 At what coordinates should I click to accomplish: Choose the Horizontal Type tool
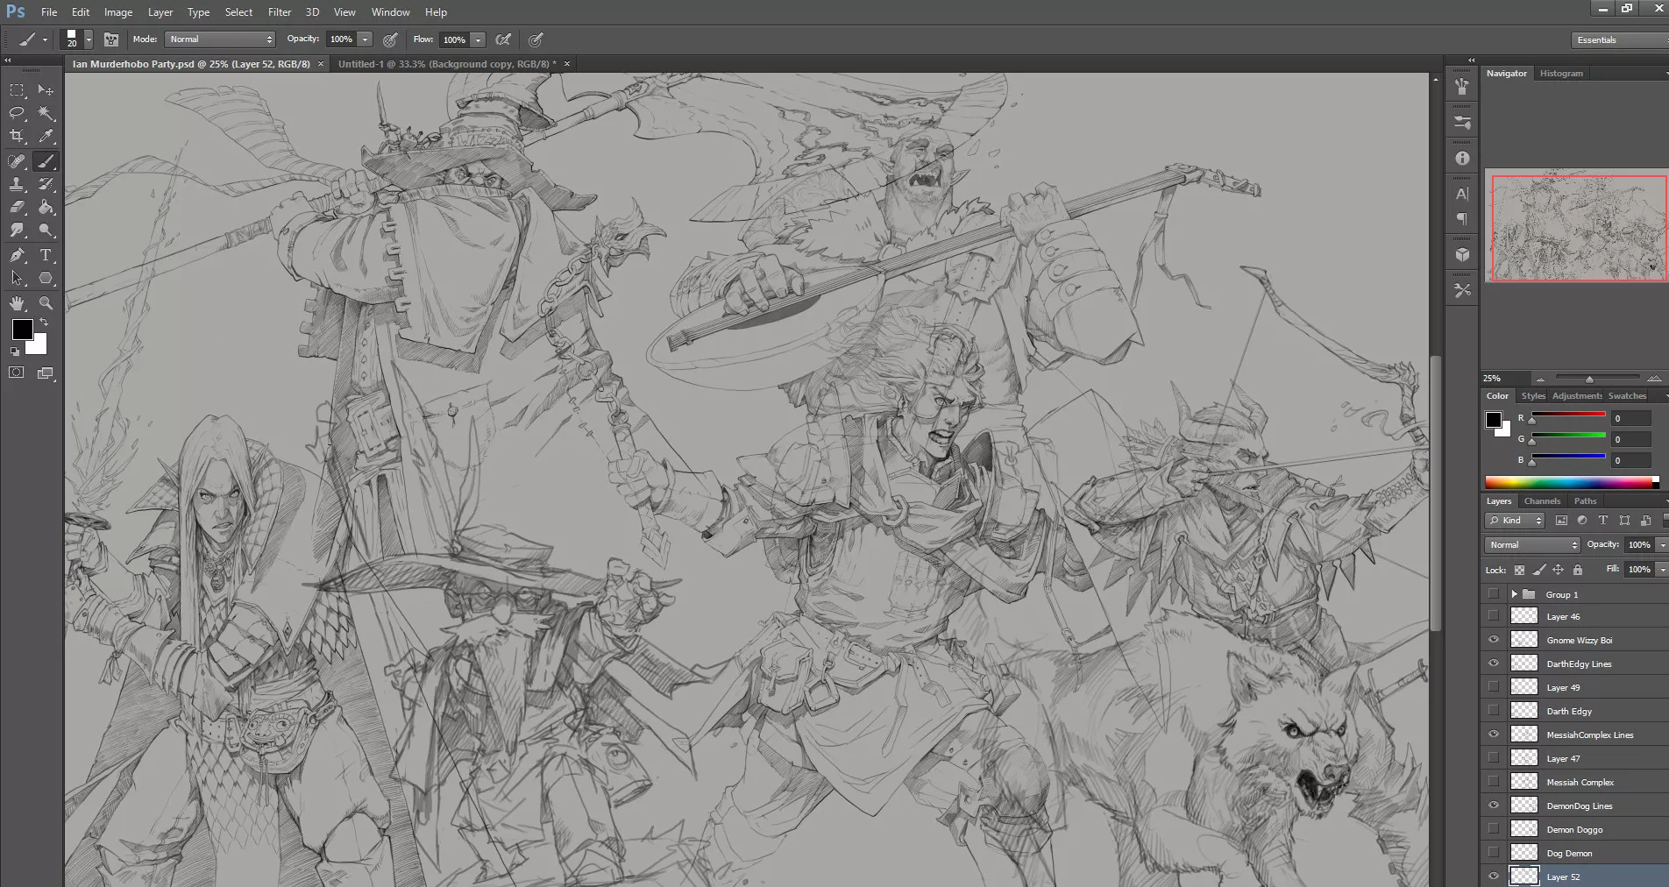46,255
